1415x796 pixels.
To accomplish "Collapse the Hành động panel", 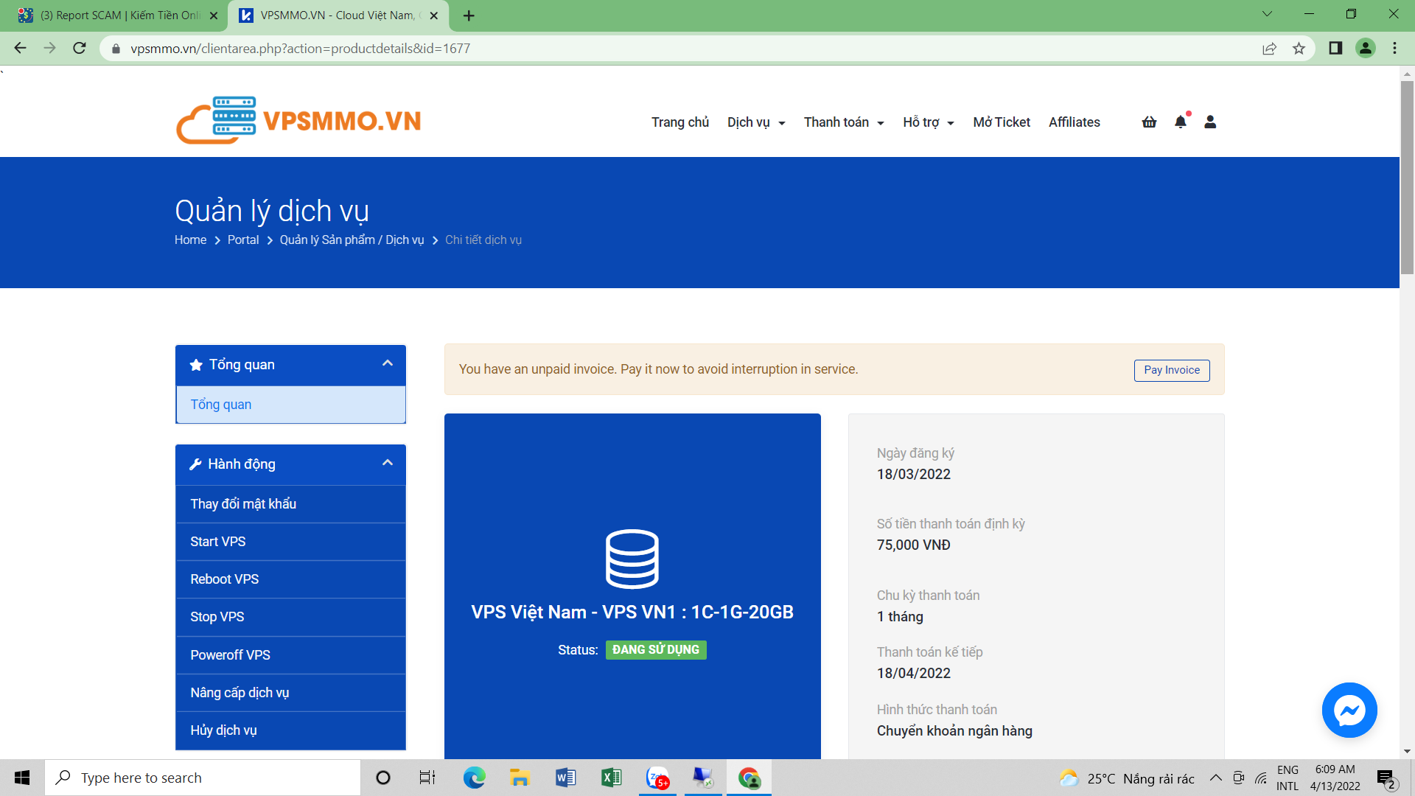I will pos(388,464).
